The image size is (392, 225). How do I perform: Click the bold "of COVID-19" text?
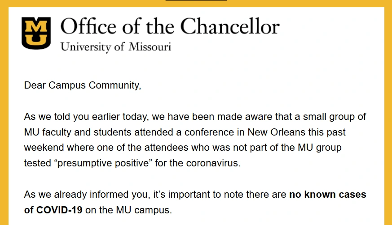(53, 210)
